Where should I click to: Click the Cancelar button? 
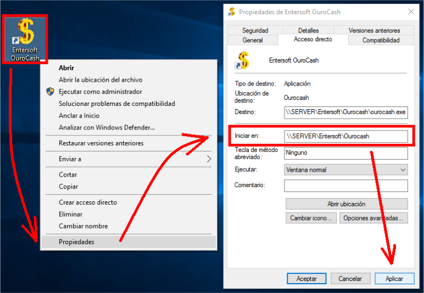click(x=350, y=278)
